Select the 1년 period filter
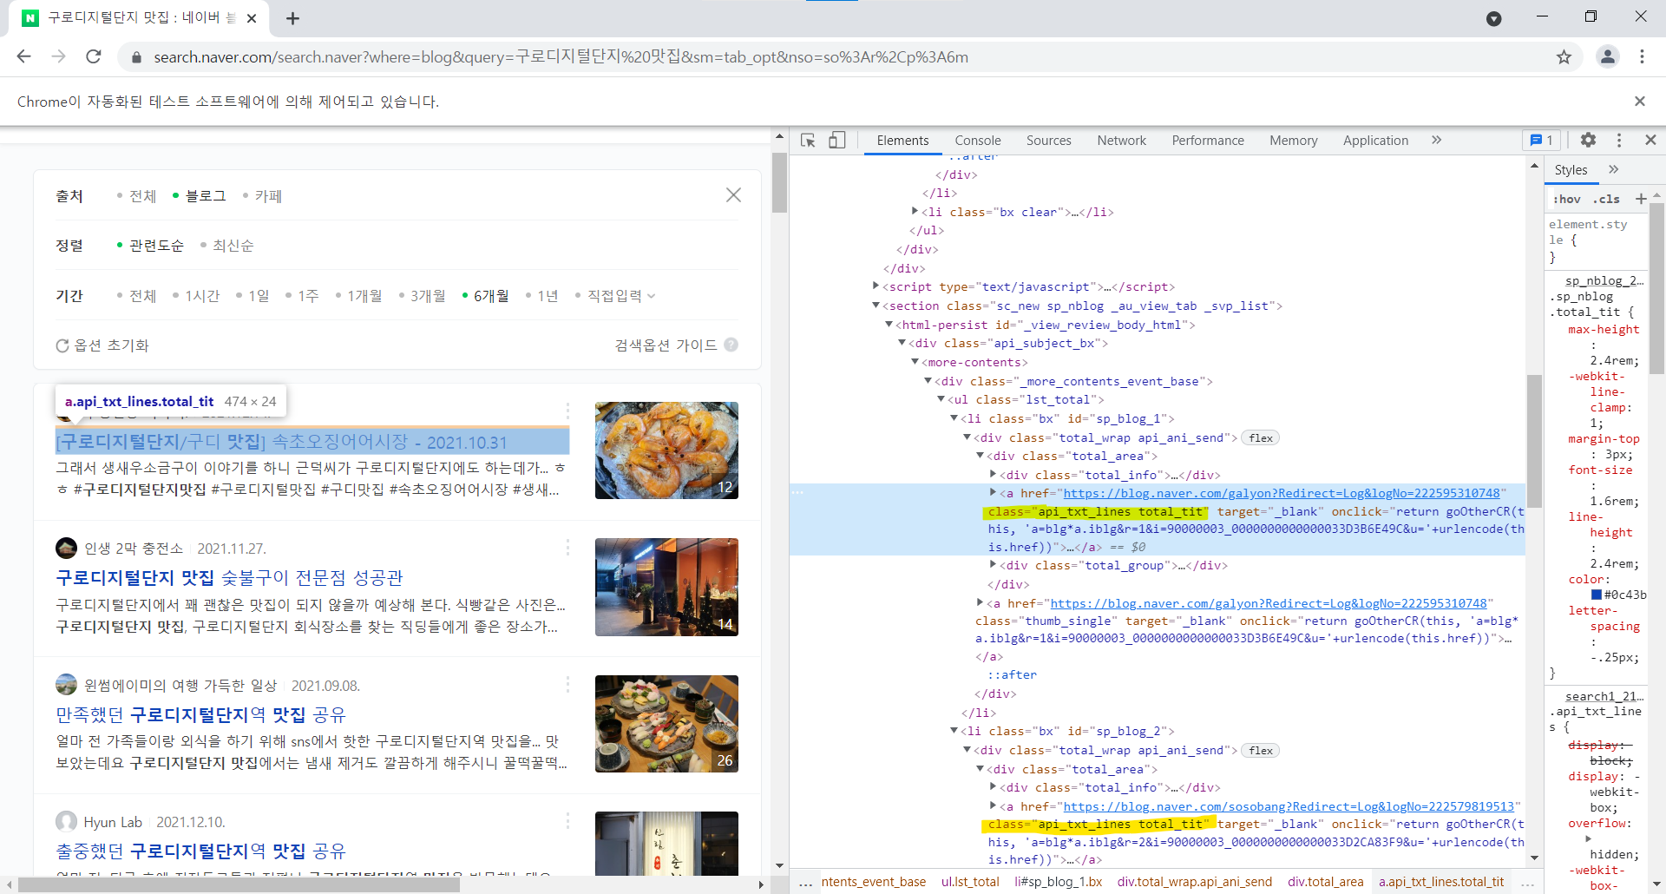1666x894 pixels. tap(542, 296)
